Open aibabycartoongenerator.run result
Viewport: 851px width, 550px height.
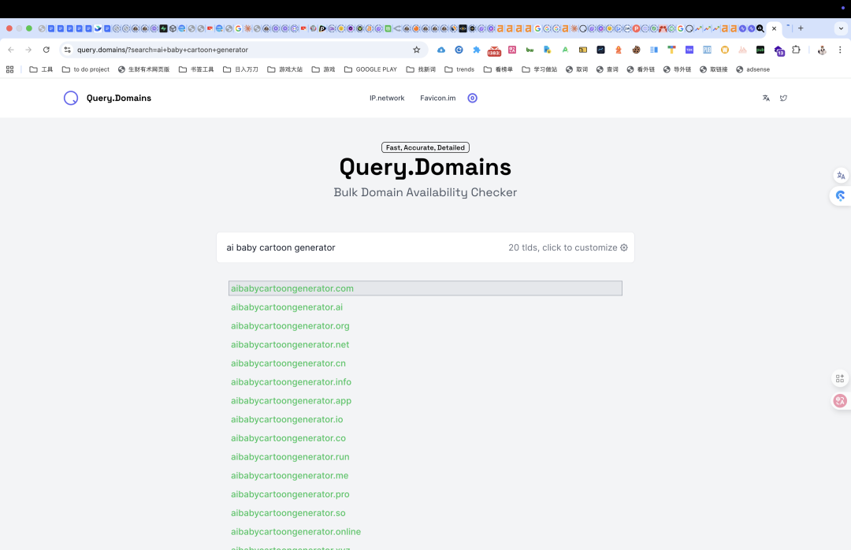tap(290, 456)
